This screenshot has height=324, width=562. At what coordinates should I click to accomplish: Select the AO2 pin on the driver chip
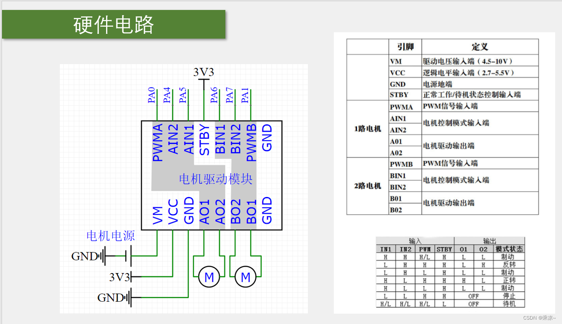point(220,211)
